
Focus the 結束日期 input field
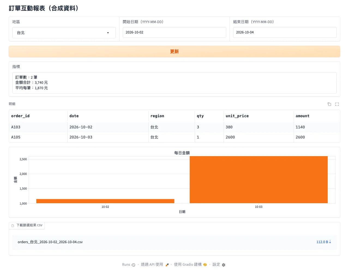pos(285,32)
